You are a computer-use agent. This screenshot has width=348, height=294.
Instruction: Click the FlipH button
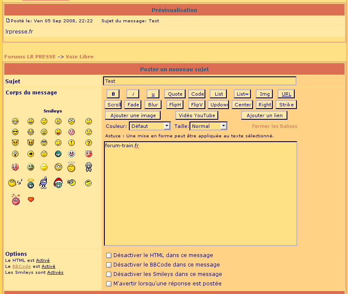(175, 104)
